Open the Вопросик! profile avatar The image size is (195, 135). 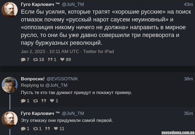click(x=10, y=85)
